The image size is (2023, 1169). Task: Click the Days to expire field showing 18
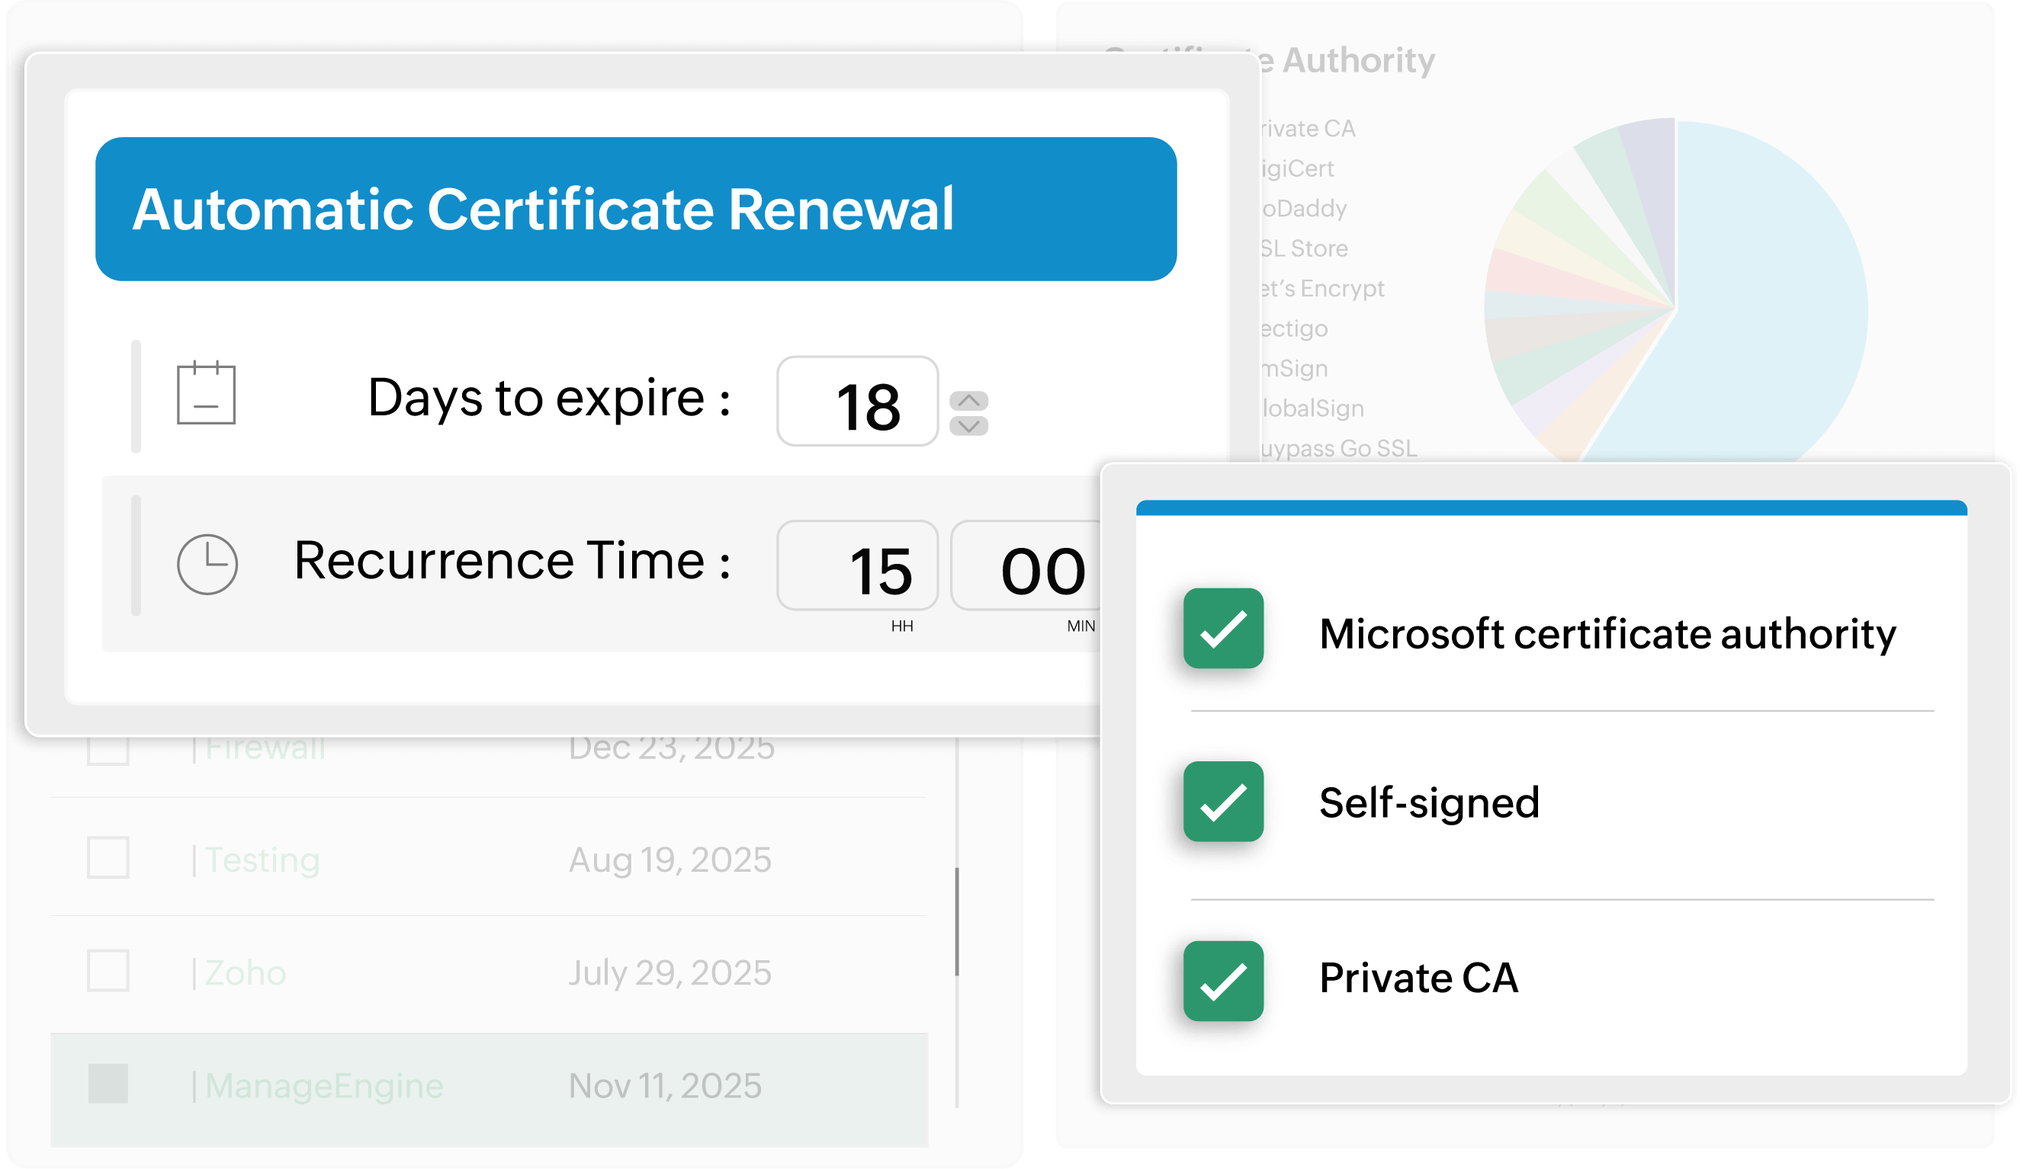pyautogui.click(x=857, y=401)
